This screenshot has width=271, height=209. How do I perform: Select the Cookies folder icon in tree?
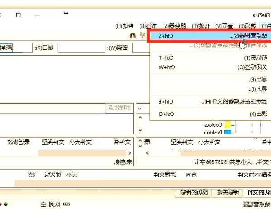[228, 124]
